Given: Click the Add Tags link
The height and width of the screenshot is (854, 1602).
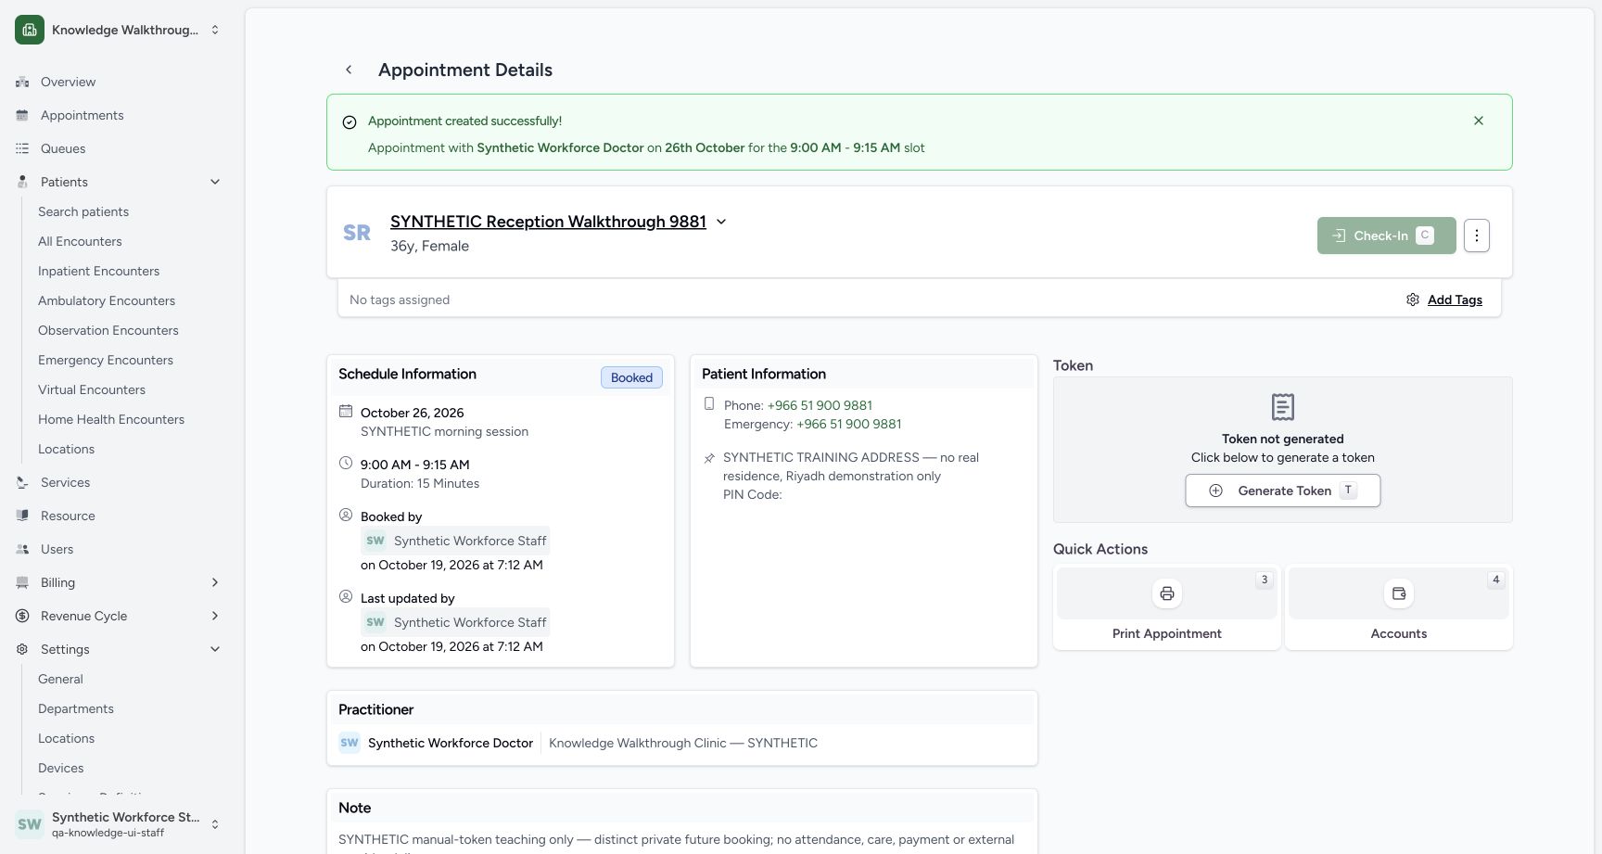Looking at the screenshot, I should (x=1455, y=300).
